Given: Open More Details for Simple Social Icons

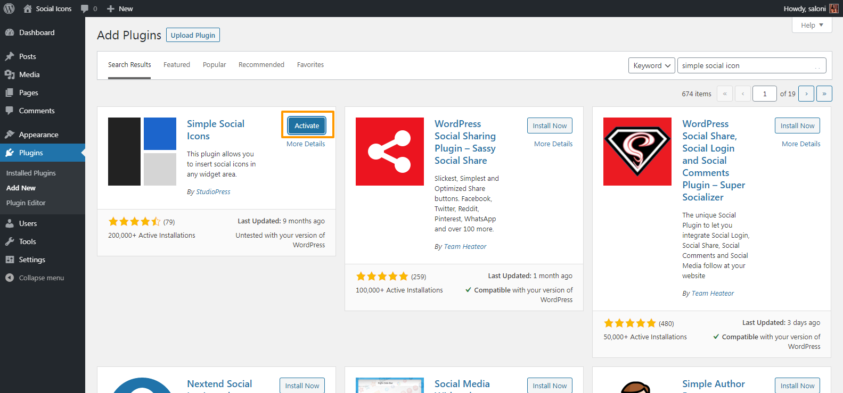Looking at the screenshot, I should (306, 144).
